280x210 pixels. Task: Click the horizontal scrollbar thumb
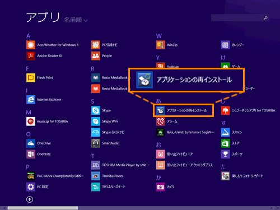[x=43, y=208]
